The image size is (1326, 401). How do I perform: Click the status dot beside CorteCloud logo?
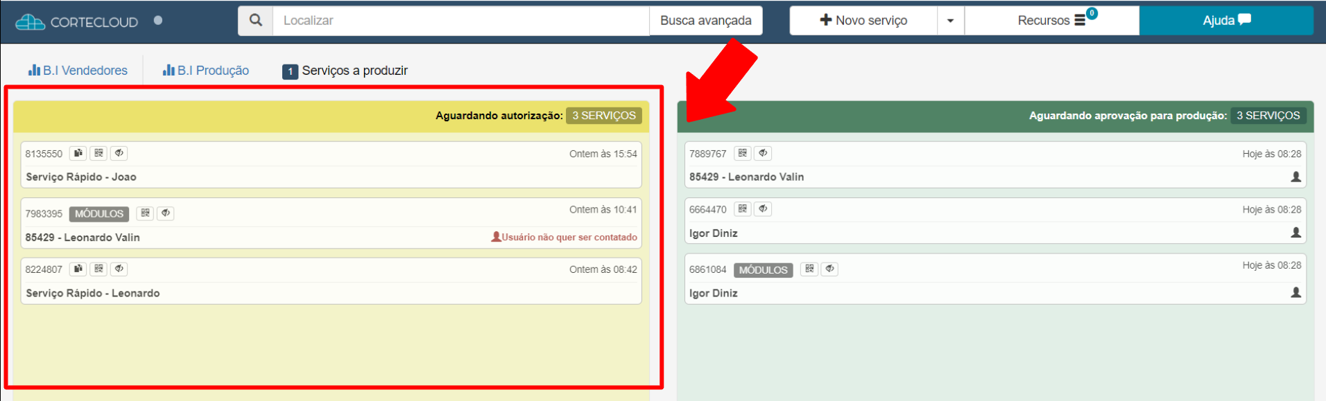tap(158, 20)
